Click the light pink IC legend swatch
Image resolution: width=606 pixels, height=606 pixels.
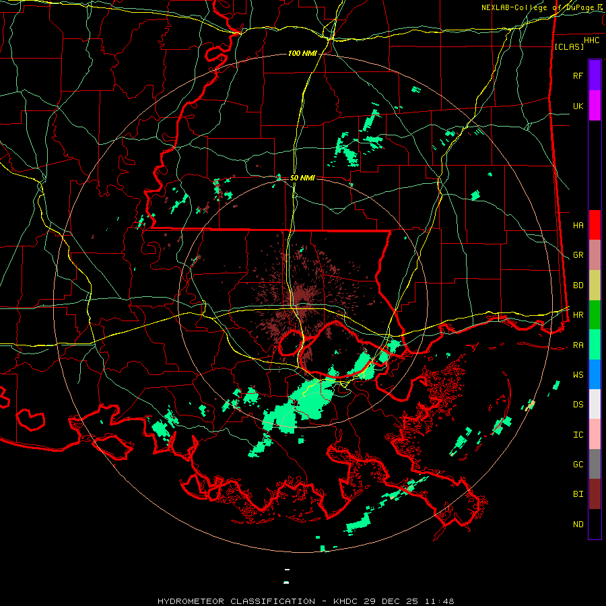coord(595,434)
